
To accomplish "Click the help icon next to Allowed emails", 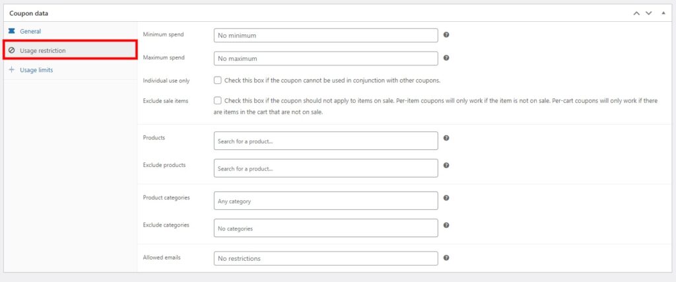I will click(446, 258).
